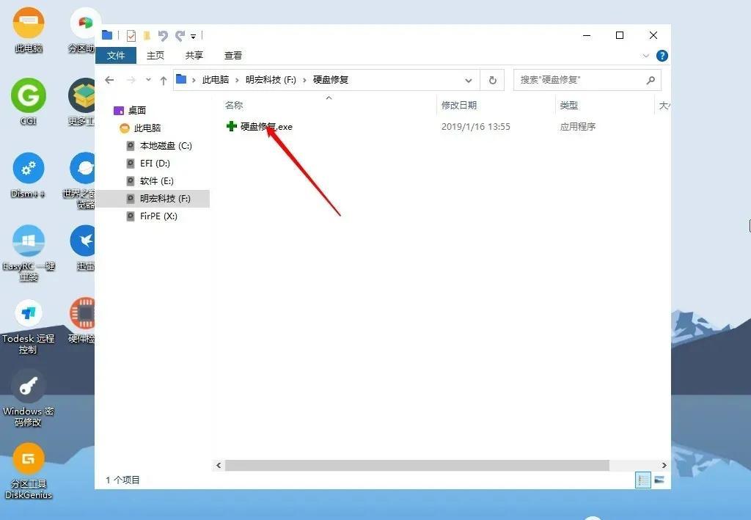Go back with the back arrow
The image size is (751, 520).
point(110,80)
